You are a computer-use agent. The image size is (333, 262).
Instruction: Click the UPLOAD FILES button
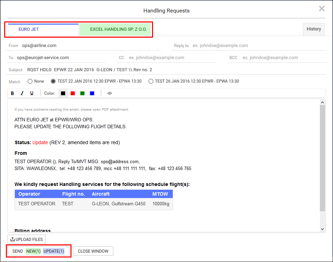[x=27, y=239]
